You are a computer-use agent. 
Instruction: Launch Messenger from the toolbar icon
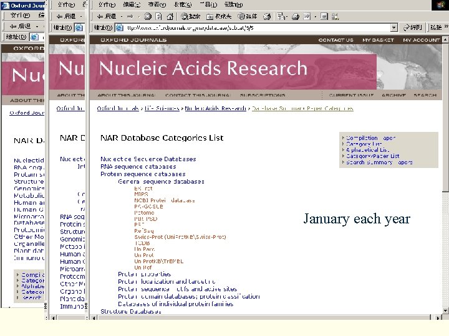point(335,17)
